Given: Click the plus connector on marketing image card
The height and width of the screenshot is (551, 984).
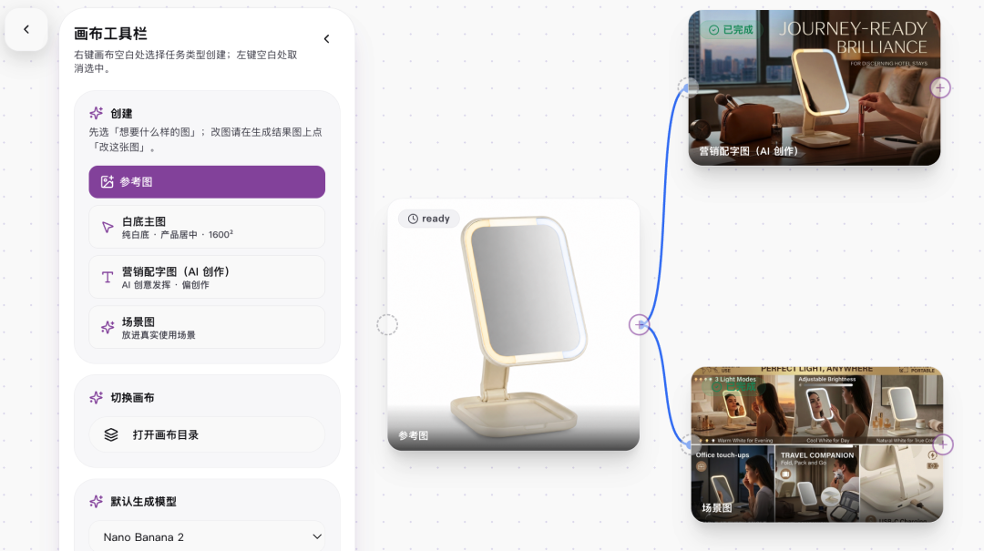Looking at the screenshot, I should tap(940, 87).
